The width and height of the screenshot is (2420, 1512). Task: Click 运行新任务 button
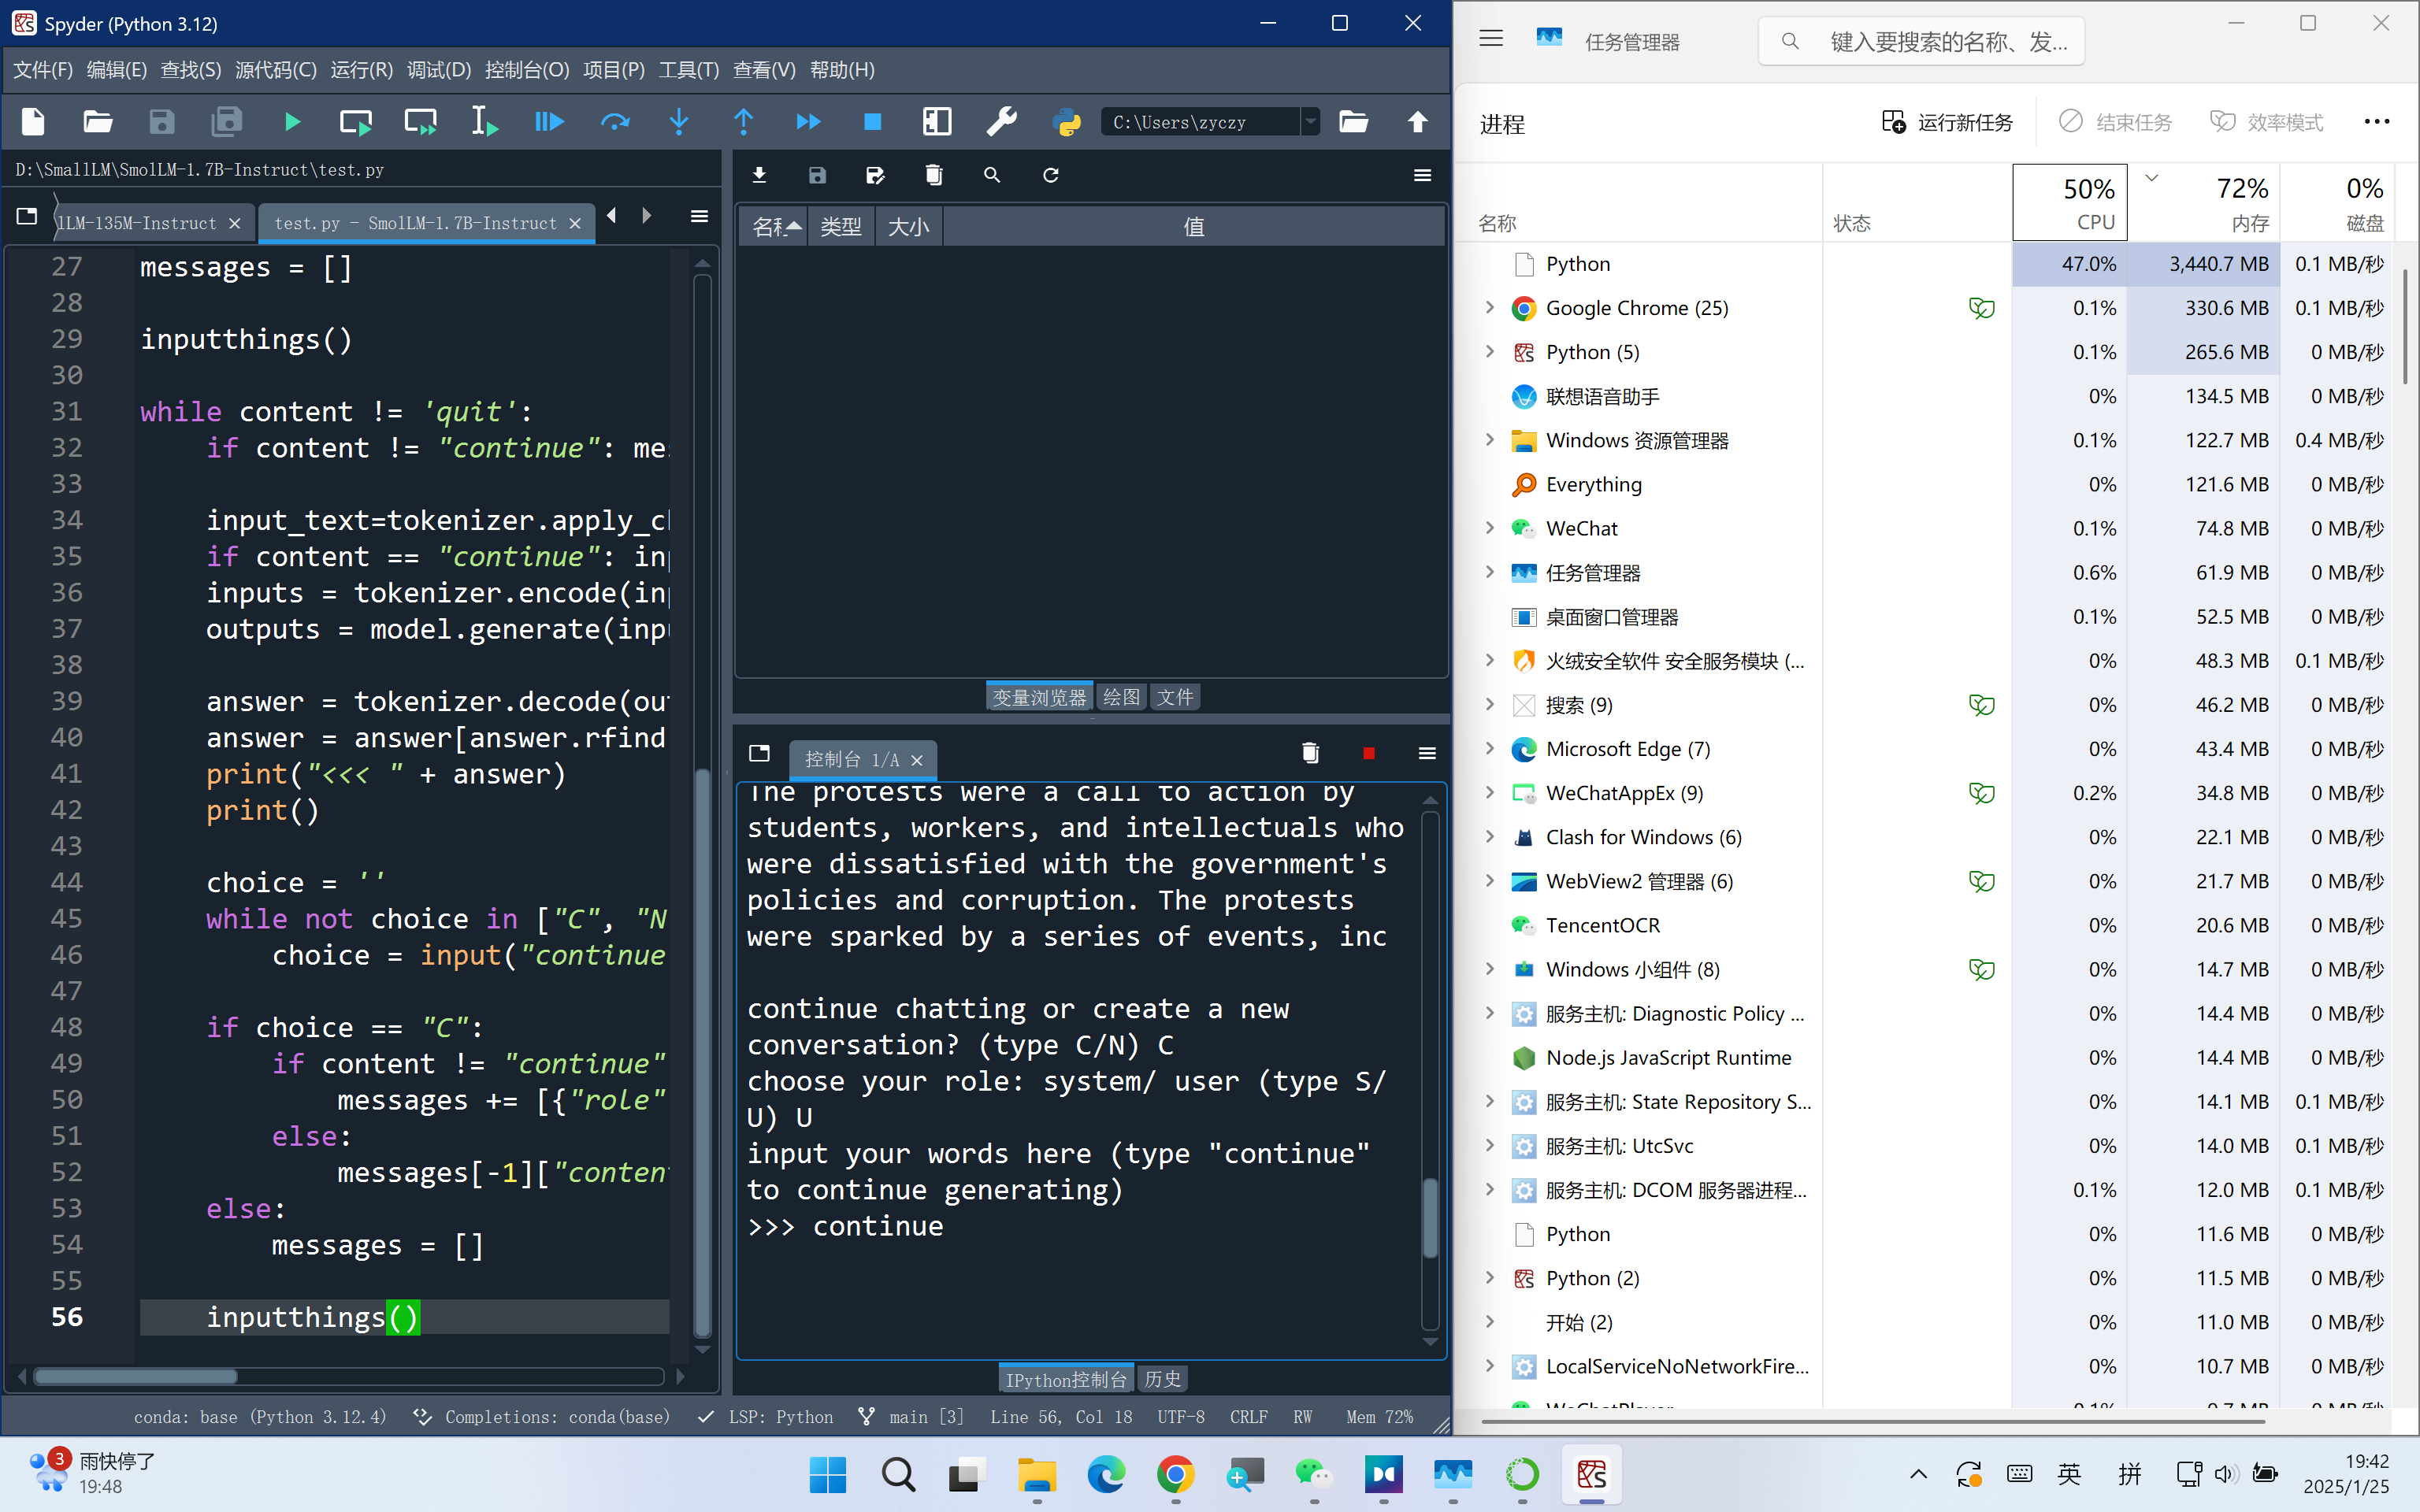point(1947,122)
